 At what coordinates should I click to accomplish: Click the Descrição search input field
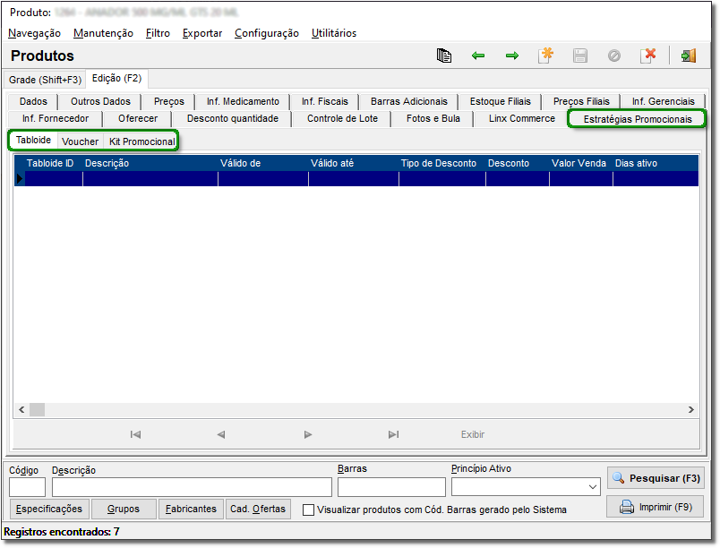tap(192, 487)
